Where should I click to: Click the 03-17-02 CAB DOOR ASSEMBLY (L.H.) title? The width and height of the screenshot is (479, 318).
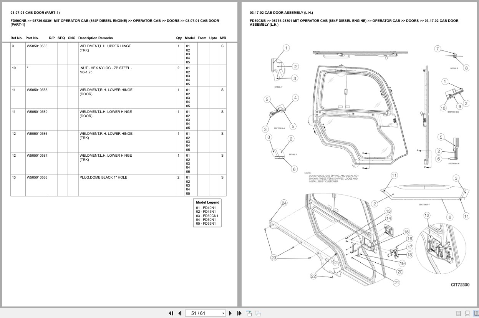281,13
